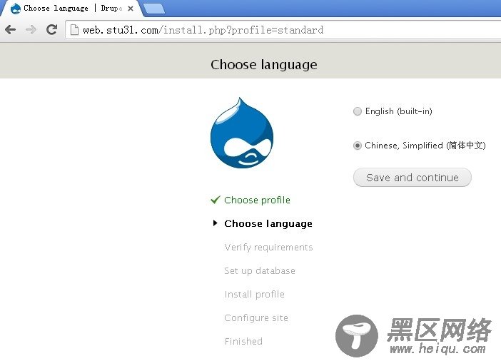
Task: Select the Chinese, Simplified radio button
Action: [358, 146]
